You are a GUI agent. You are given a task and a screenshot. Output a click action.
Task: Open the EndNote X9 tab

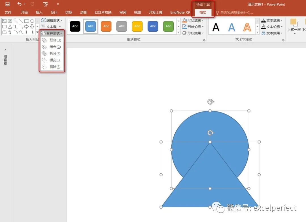point(180,12)
